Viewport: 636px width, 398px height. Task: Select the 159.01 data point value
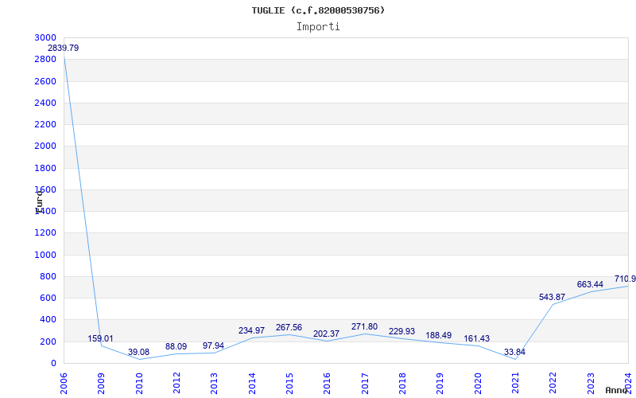100,338
